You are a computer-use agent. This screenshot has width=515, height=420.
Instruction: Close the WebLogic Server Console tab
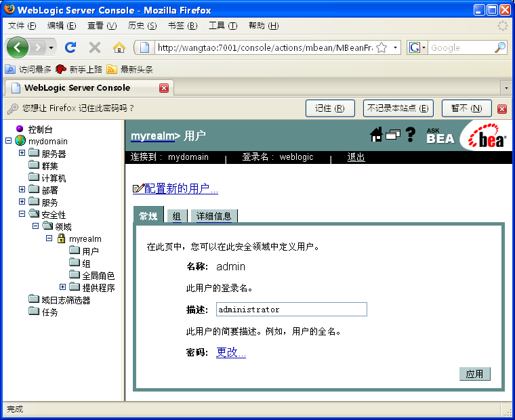coord(164,88)
